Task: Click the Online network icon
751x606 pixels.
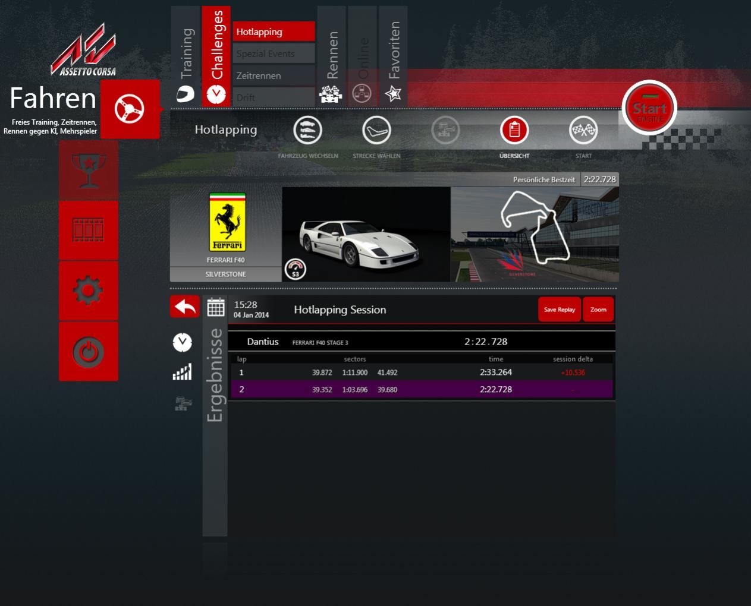Action: click(x=362, y=94)
